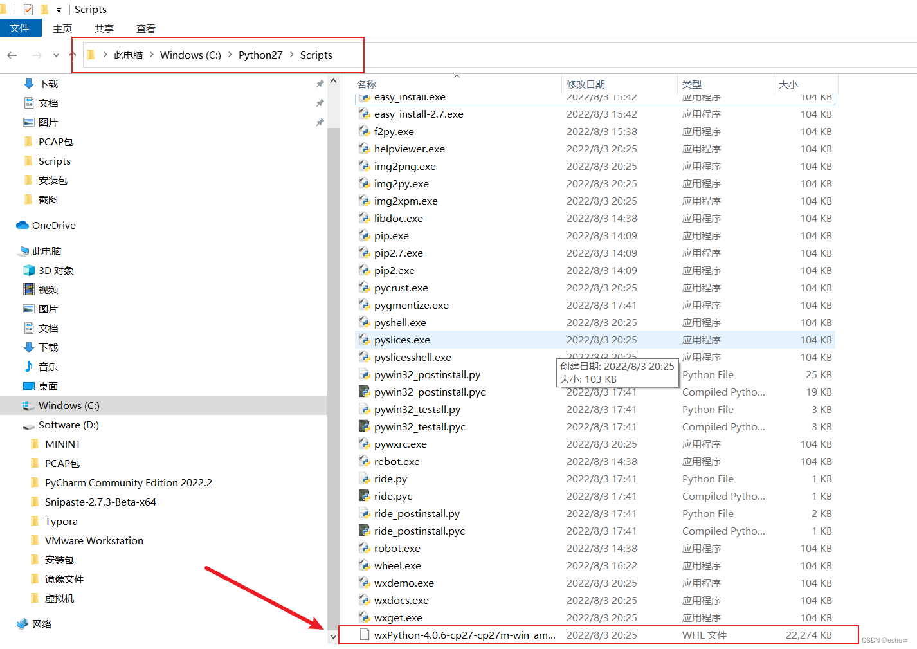Click the 修改日期 column header to sort

click(585, 84)
